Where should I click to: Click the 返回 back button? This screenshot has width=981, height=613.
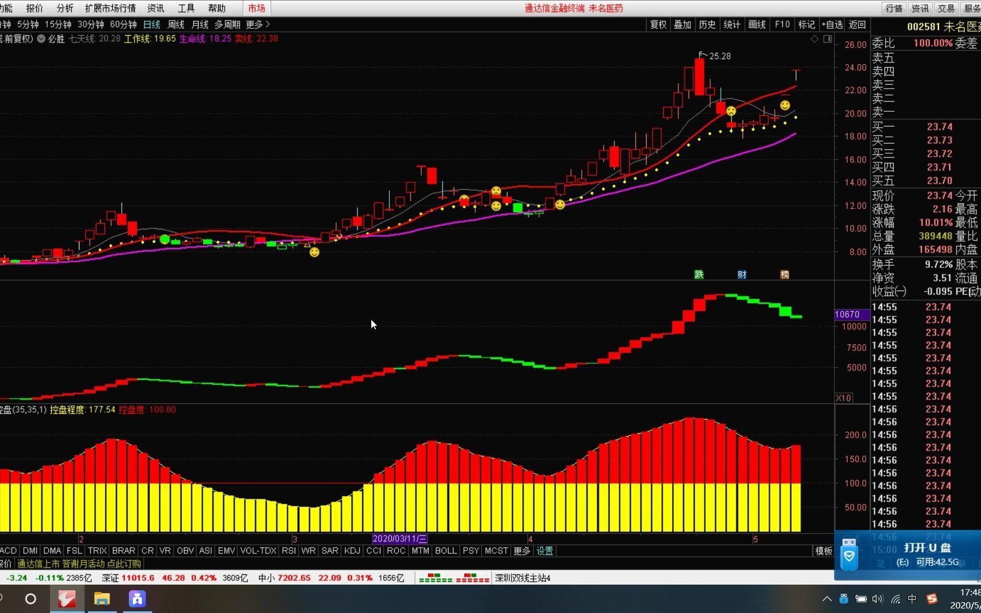coord(857,24)
